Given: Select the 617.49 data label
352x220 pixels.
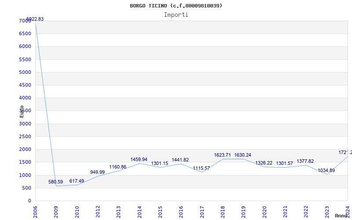Looking at the screenshot, I should click(77, 181).
